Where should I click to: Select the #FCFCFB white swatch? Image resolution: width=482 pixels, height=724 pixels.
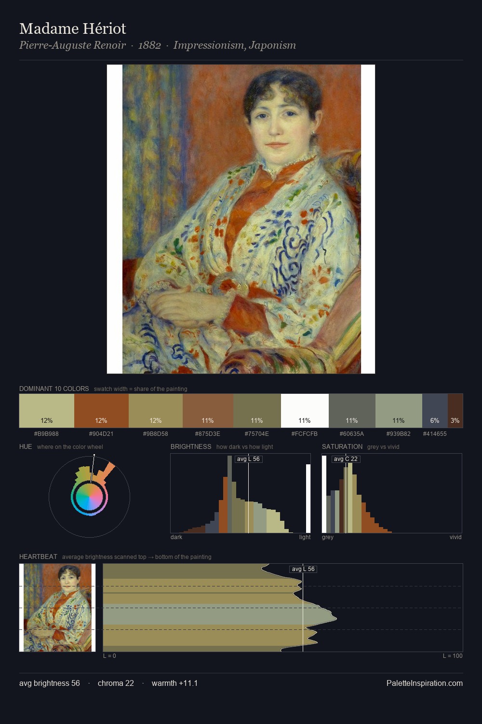coord(305,411)
